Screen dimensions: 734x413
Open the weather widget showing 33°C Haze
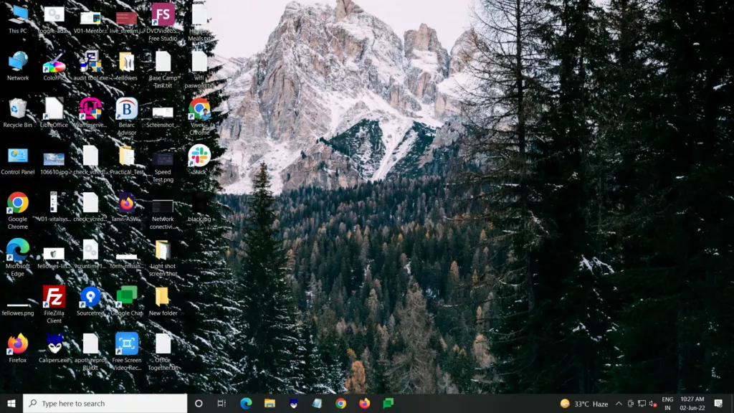(x=583, y=404)
